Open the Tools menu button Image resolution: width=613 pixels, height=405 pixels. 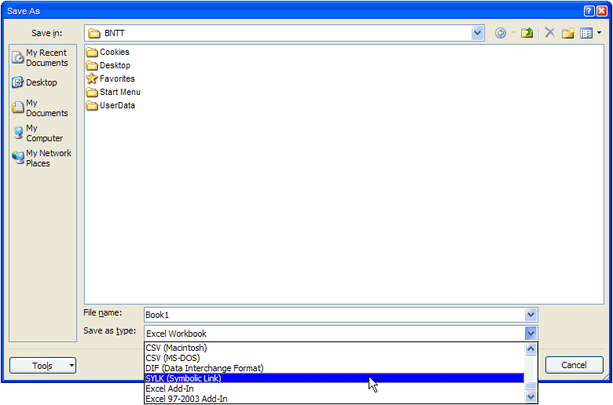coord(42,366)
